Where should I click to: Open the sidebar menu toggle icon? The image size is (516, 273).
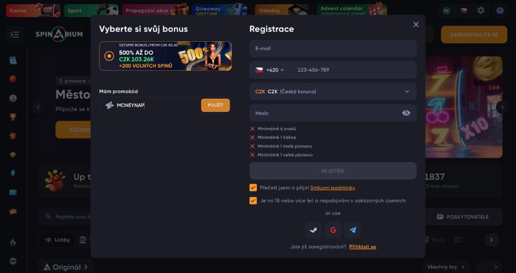pyautogui.click(x=14, y=35)
